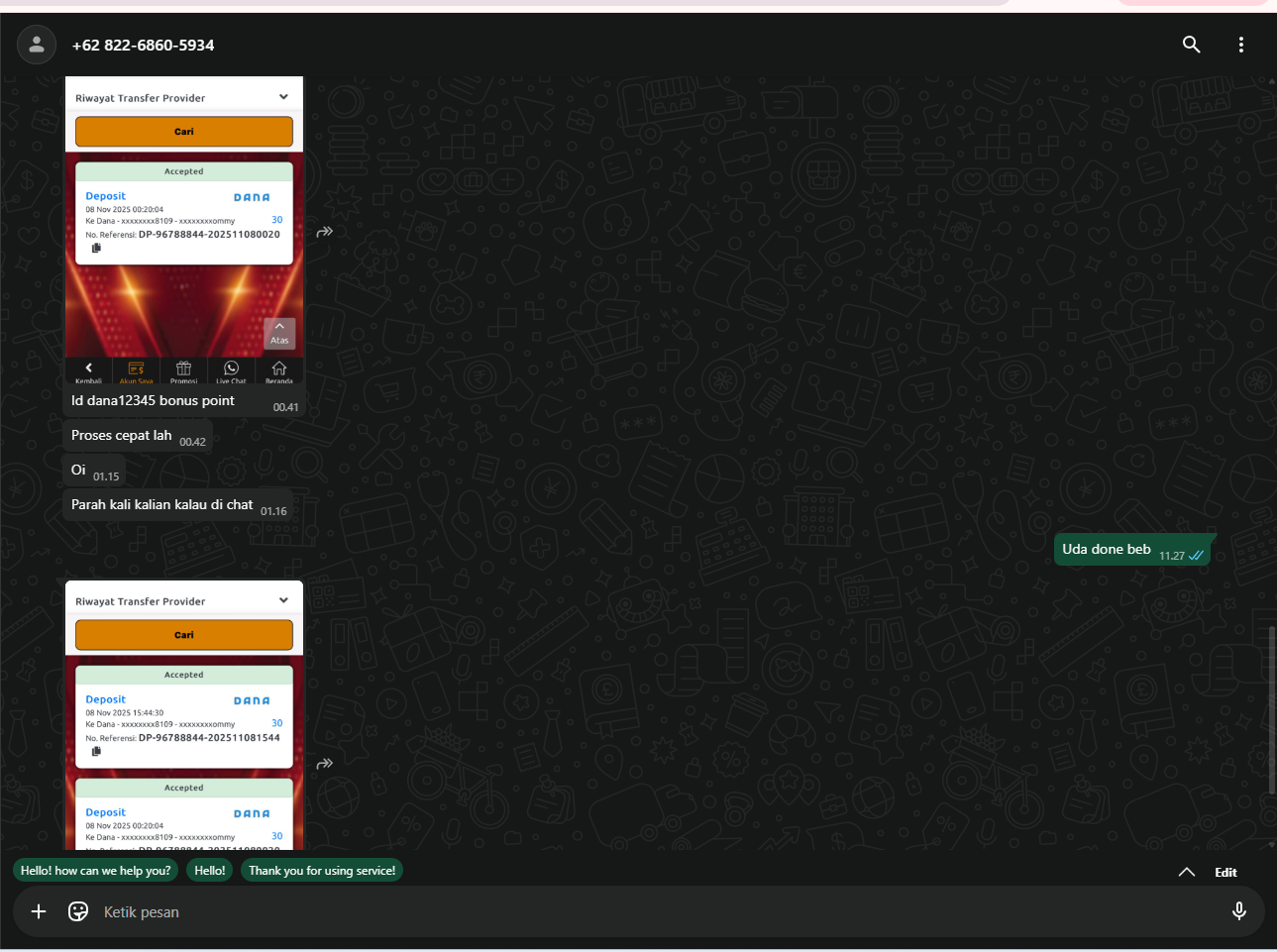Insert quick reply "Thank you for using service!"
This screenshot has width=1277, height=952.
pos(322,871)
